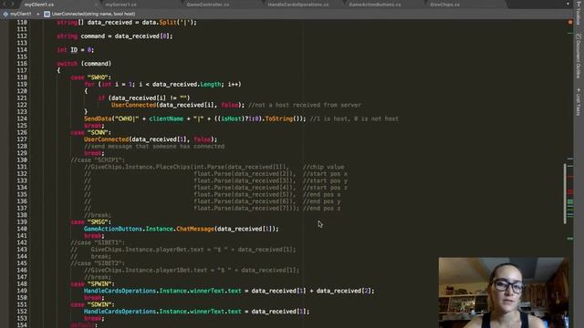Open the Toolbox side panel
The height and width of the screenshot is (328, 584).
pyautogui.click(x=579, y=12)
